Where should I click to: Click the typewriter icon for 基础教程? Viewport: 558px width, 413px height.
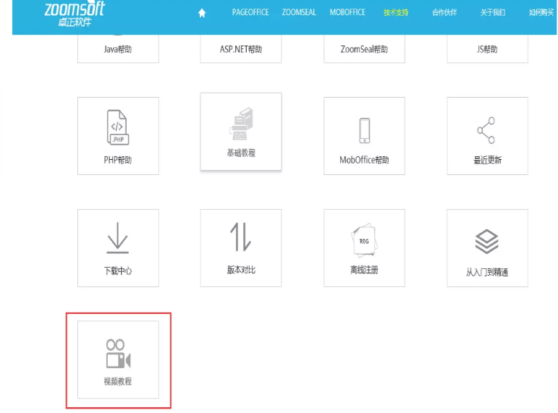point(241,124)
